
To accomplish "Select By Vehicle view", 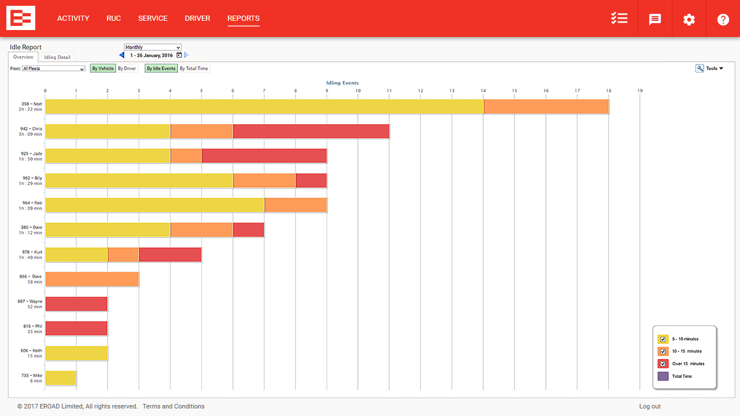I will tap(103, 68).
